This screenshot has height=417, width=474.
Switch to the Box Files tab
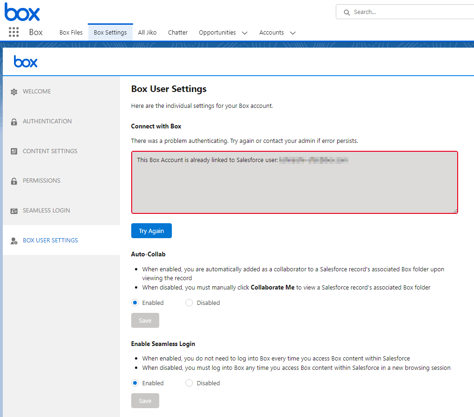click(71, 32)
